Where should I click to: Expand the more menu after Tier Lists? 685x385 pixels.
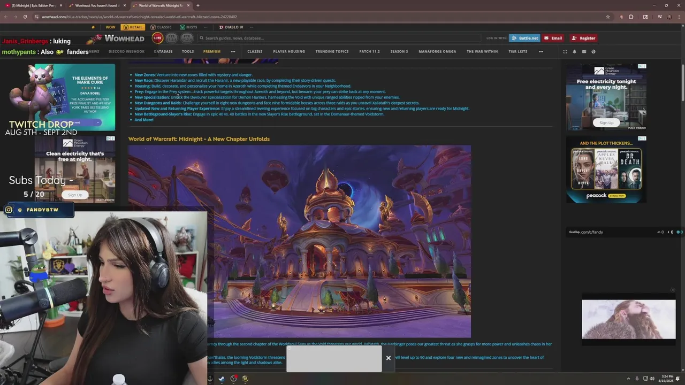click(x=541, y=51)
